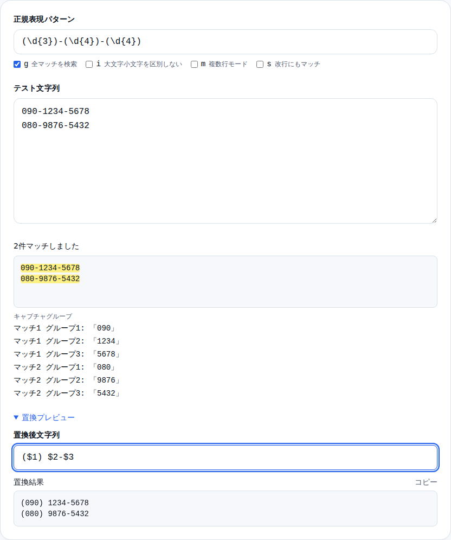Click the 置換後文字列 input field

coord(225,458)
